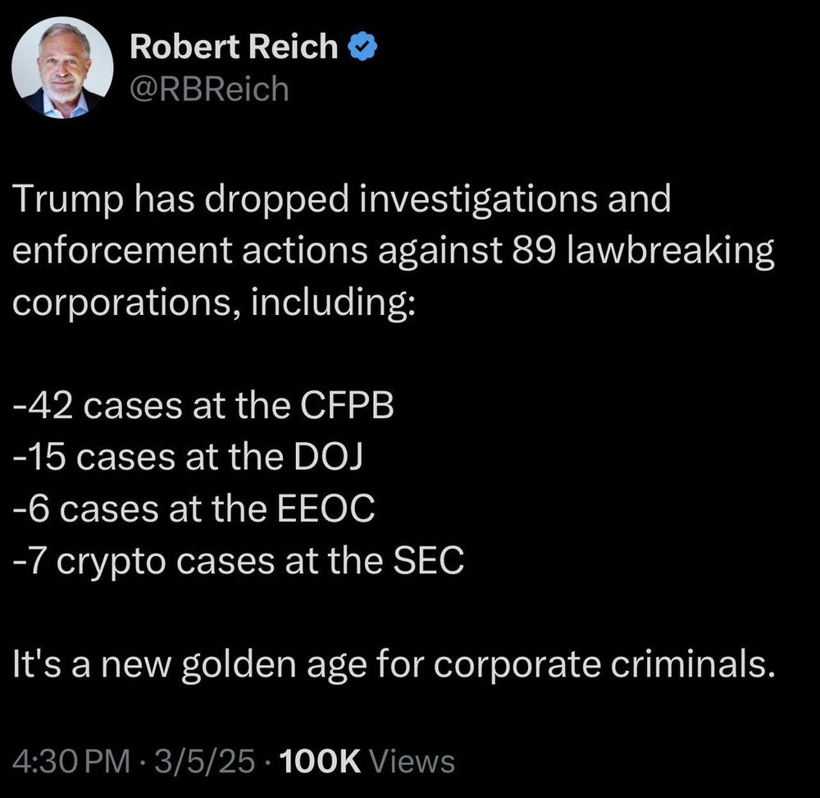Select the line about 6 EEOC cases
This screenshot has height=798, width=820.
coord(194,508)
